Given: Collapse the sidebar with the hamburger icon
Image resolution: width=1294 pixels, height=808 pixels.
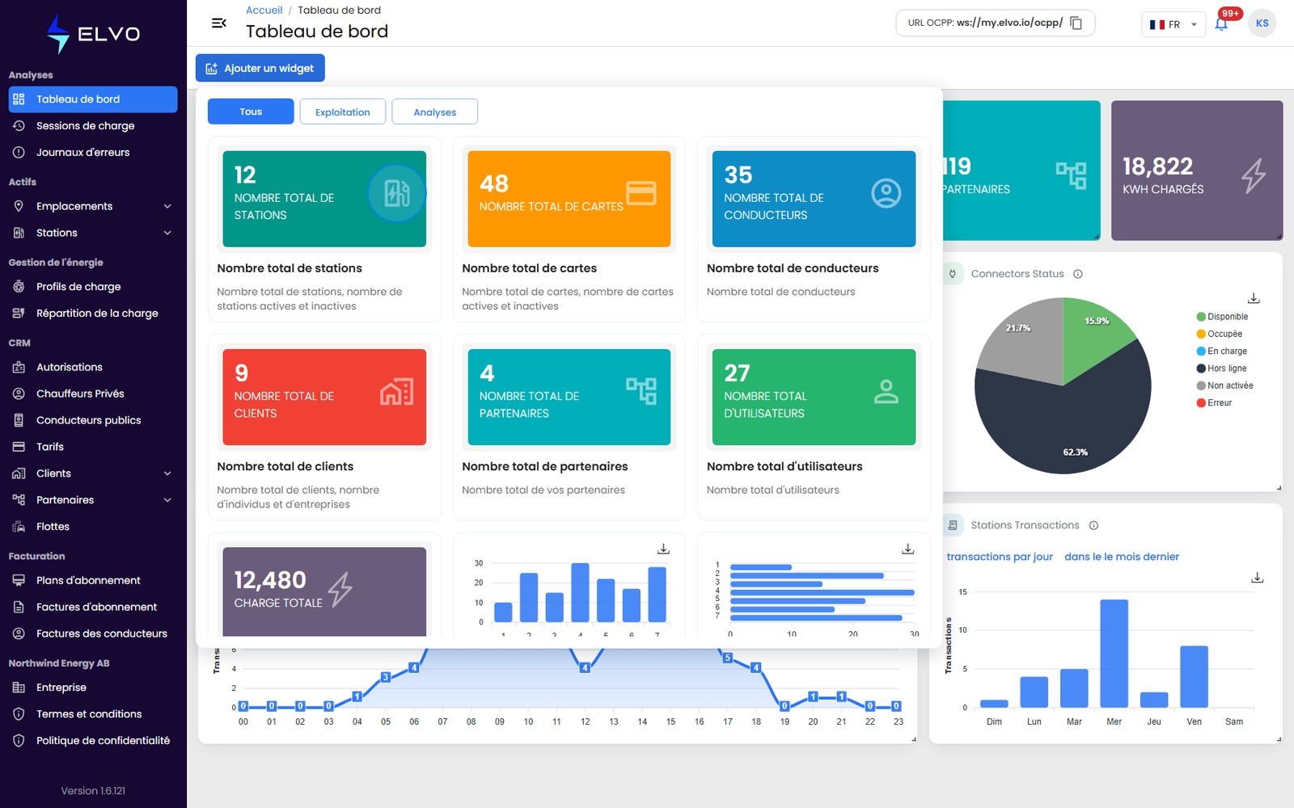Looking at the screenshot, I should click(218, 23).
